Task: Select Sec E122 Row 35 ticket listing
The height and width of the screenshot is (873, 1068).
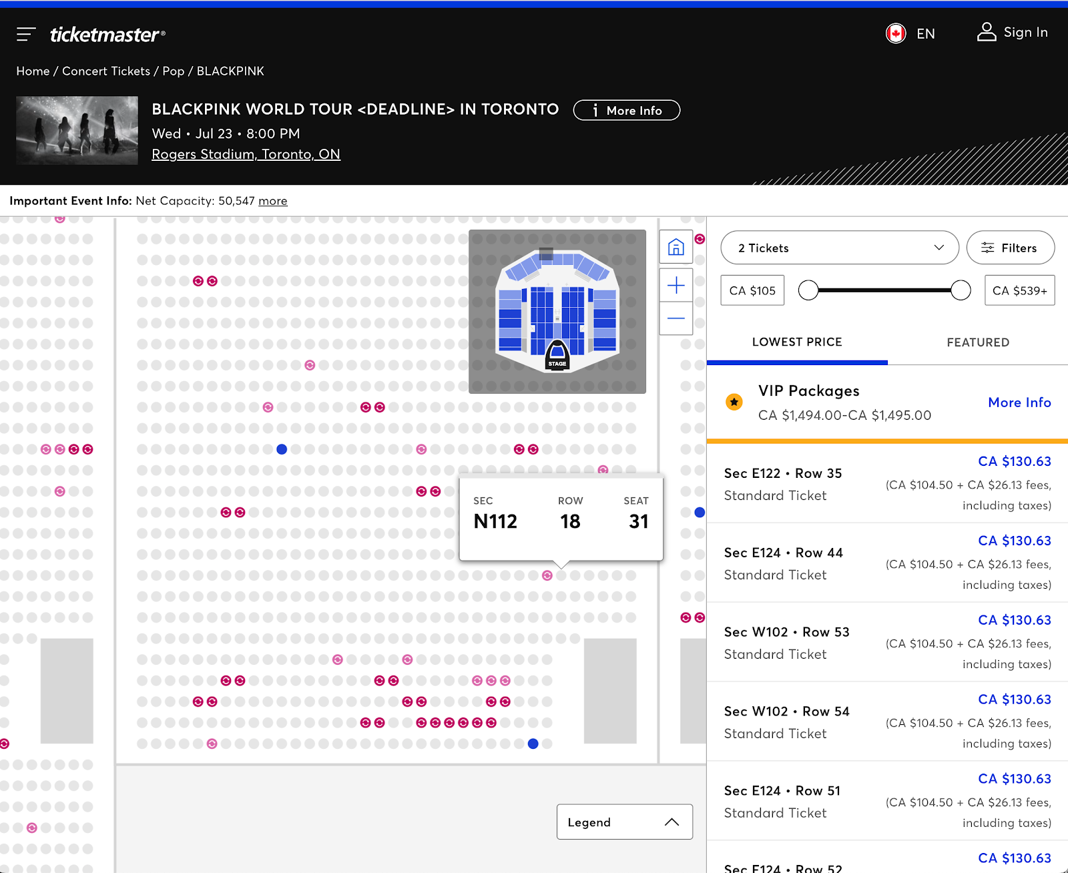Action: (887, 483)
